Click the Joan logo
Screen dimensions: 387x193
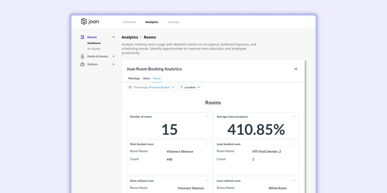pyautogui.click(x=90, y=21)
